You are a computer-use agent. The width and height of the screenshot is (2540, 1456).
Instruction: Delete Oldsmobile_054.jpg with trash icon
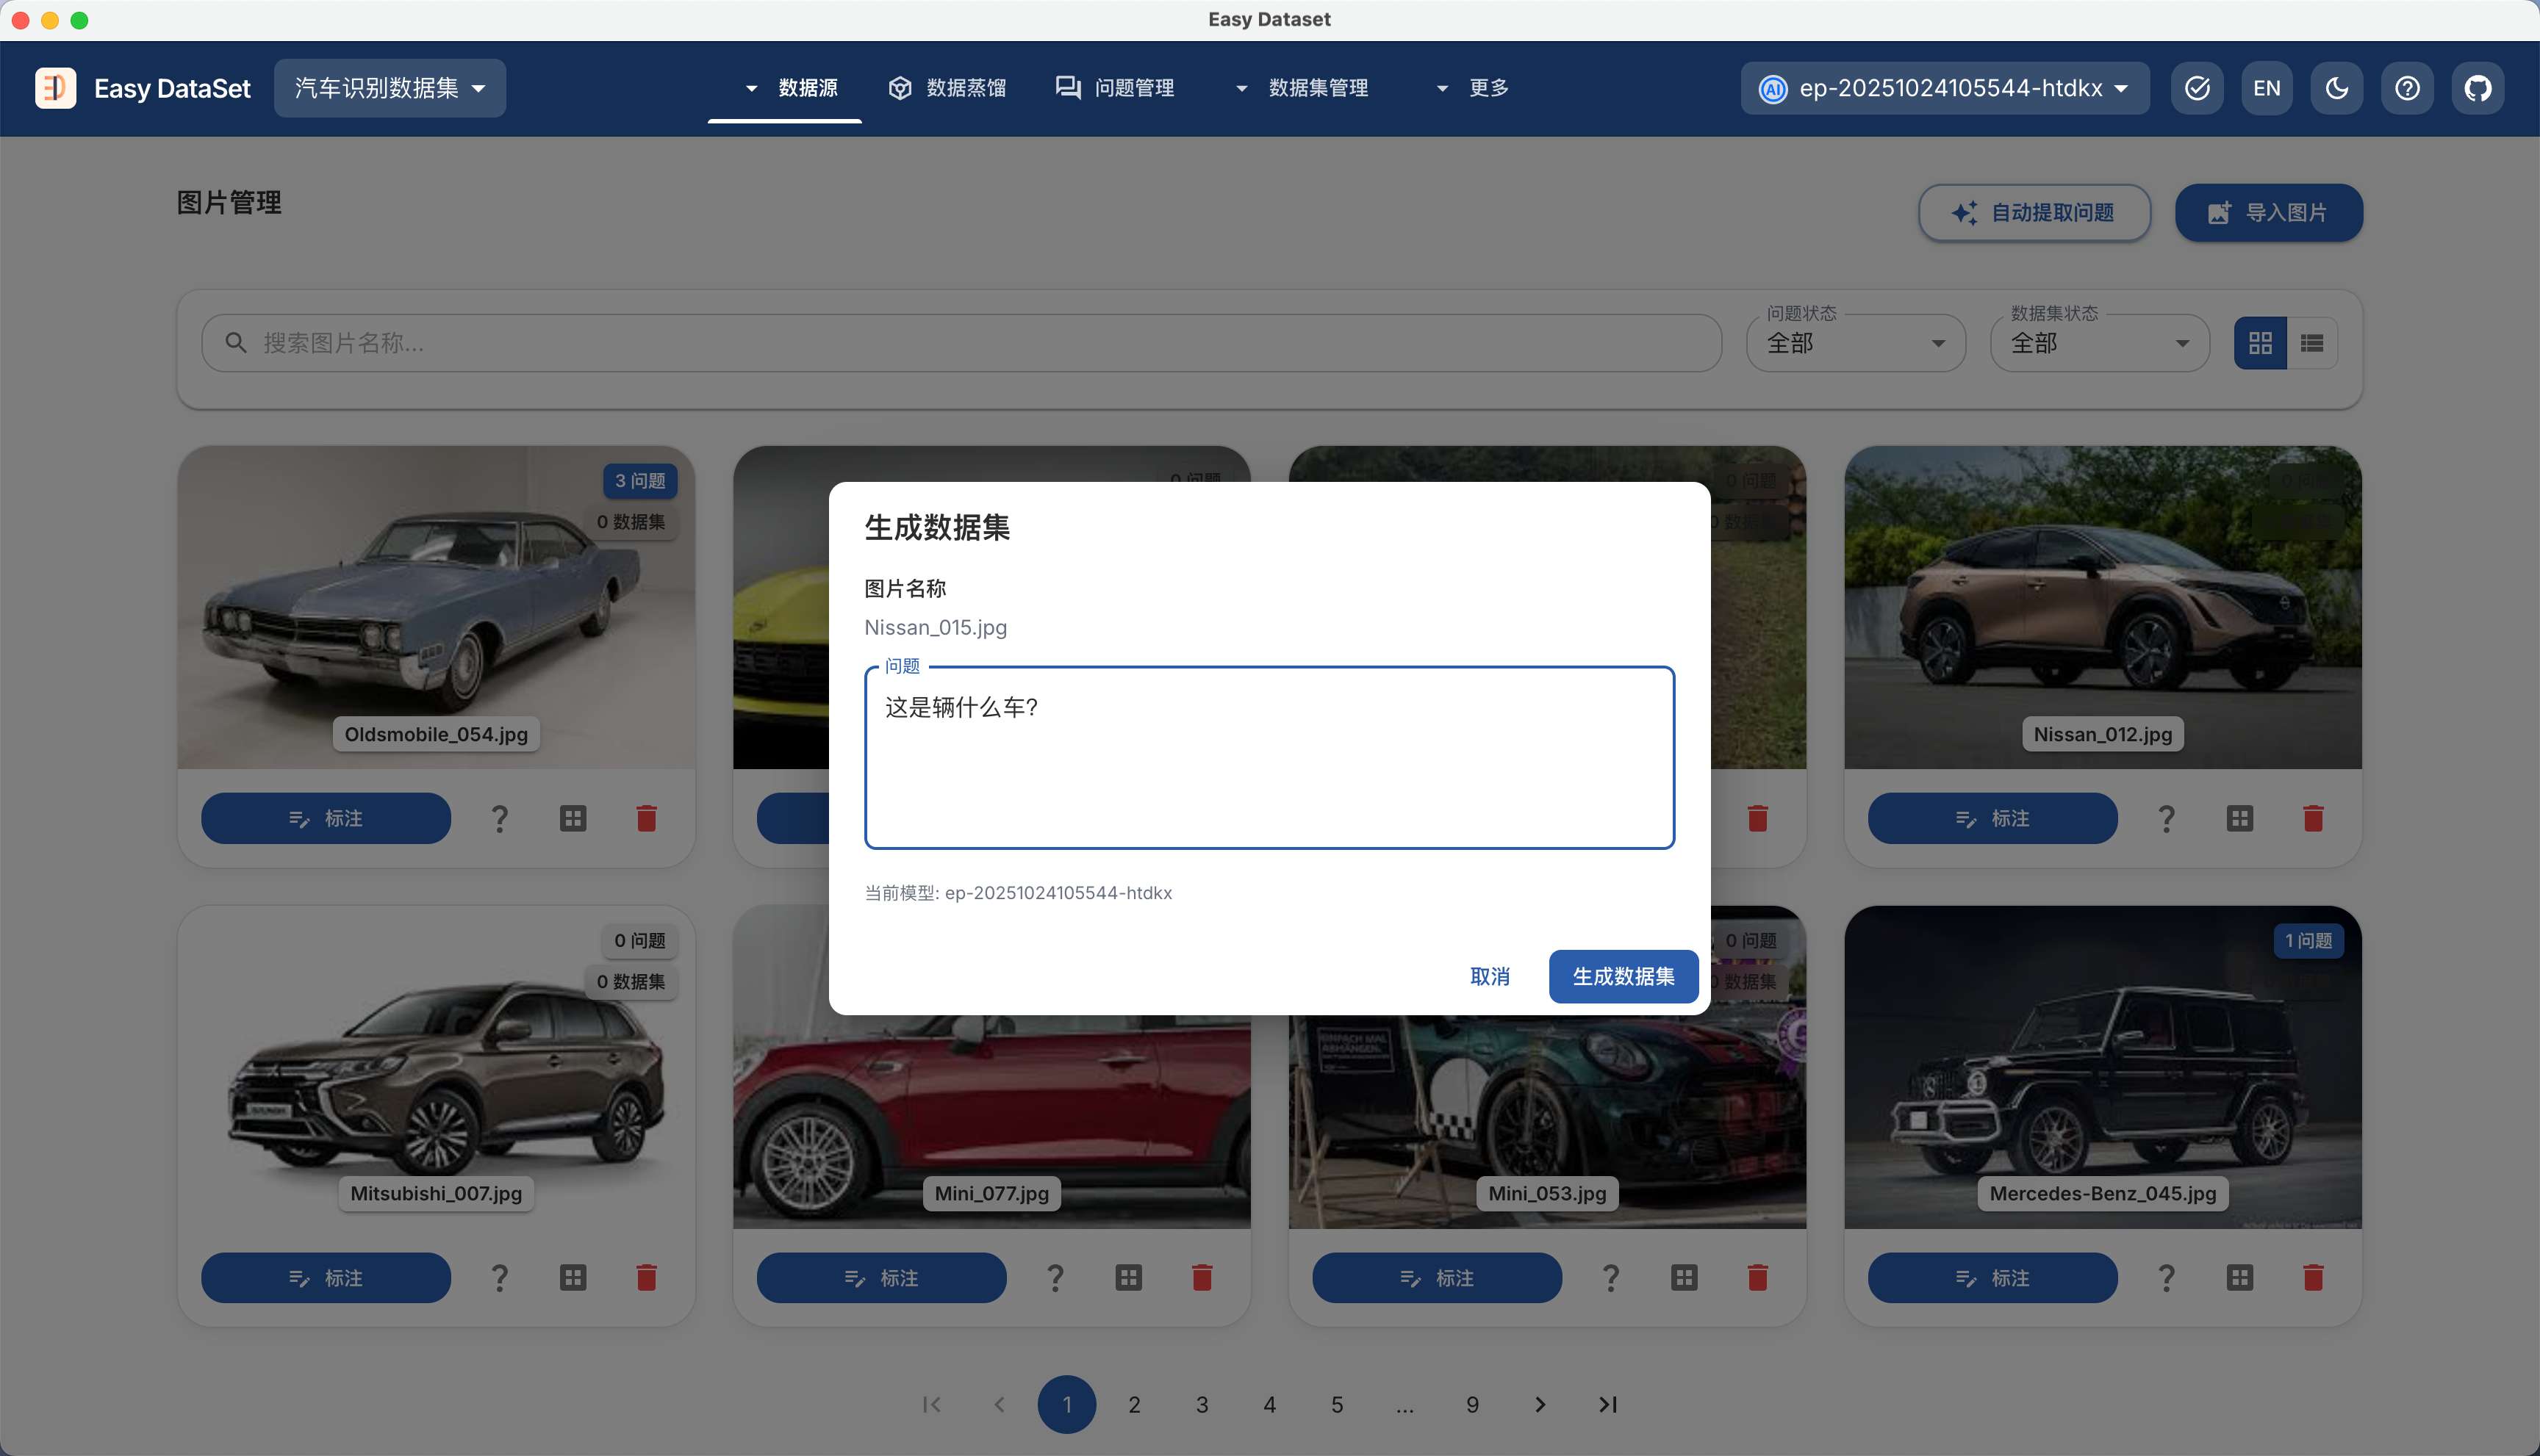[646, 818]
